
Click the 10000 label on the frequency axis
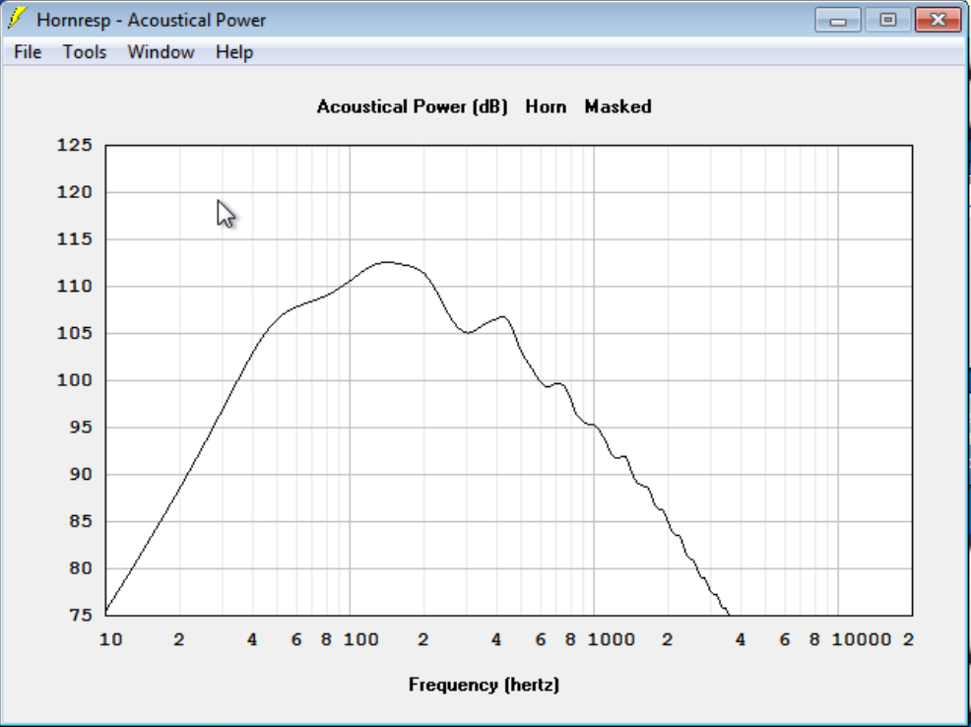click(861, 639)
